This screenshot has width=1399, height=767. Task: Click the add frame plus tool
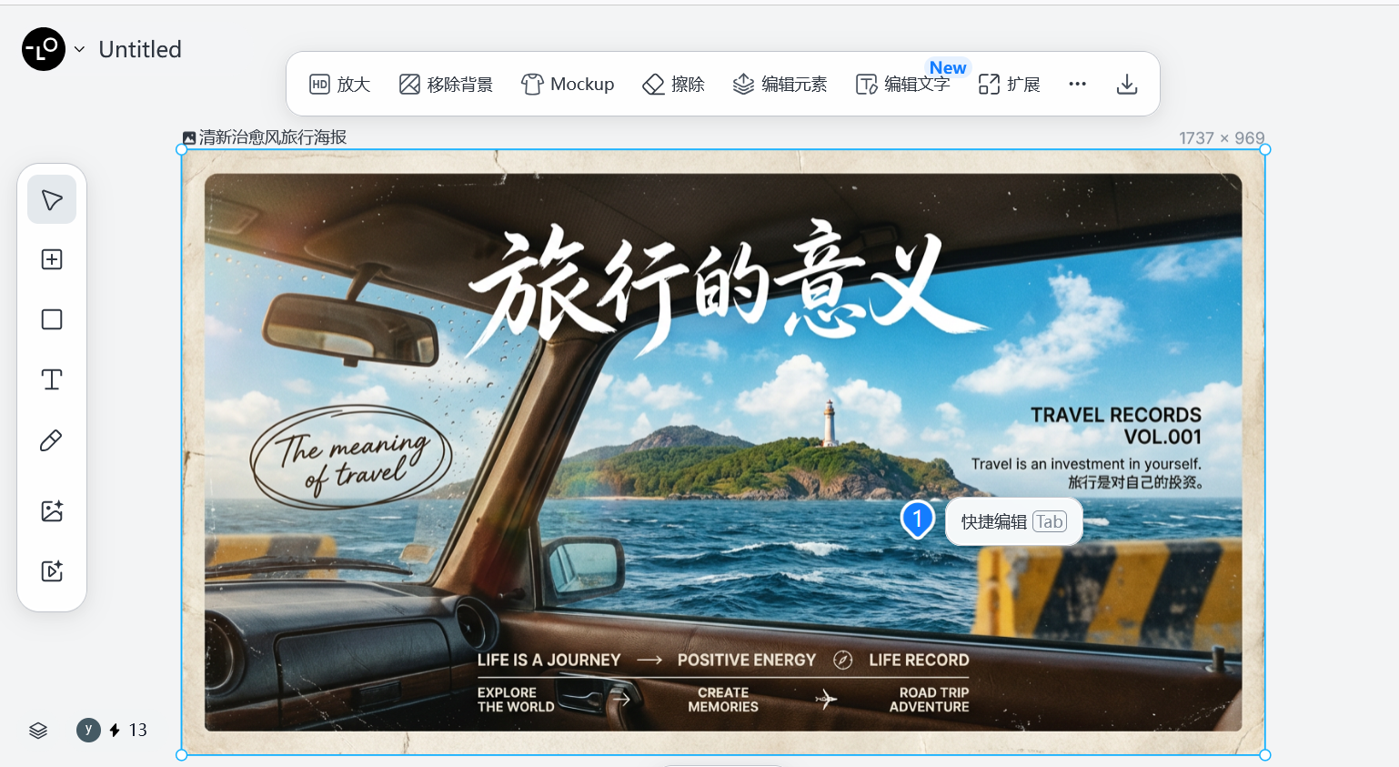click(52, 259)
